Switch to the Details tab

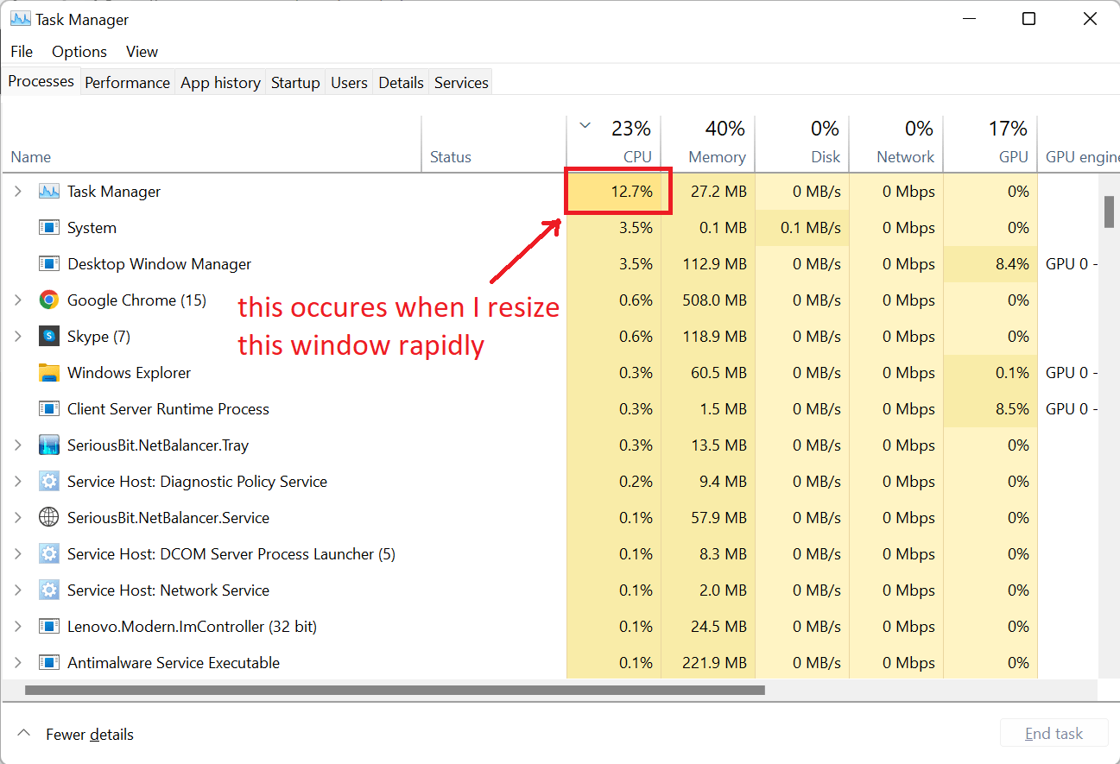coord(401,83)
